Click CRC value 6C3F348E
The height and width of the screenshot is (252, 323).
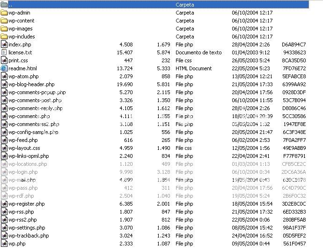pos(294,132)
